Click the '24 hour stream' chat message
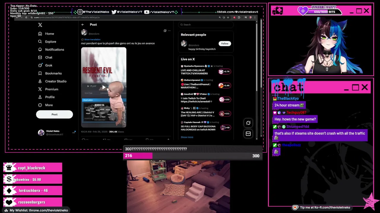380x213 pixels. click(x=289, y=105)
